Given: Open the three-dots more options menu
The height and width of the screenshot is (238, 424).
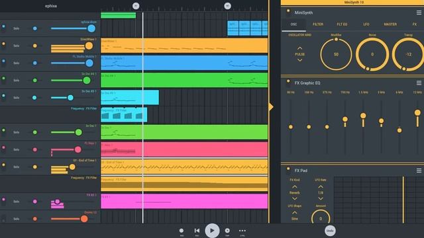Looking at the screenshot, I should (242, 231).
